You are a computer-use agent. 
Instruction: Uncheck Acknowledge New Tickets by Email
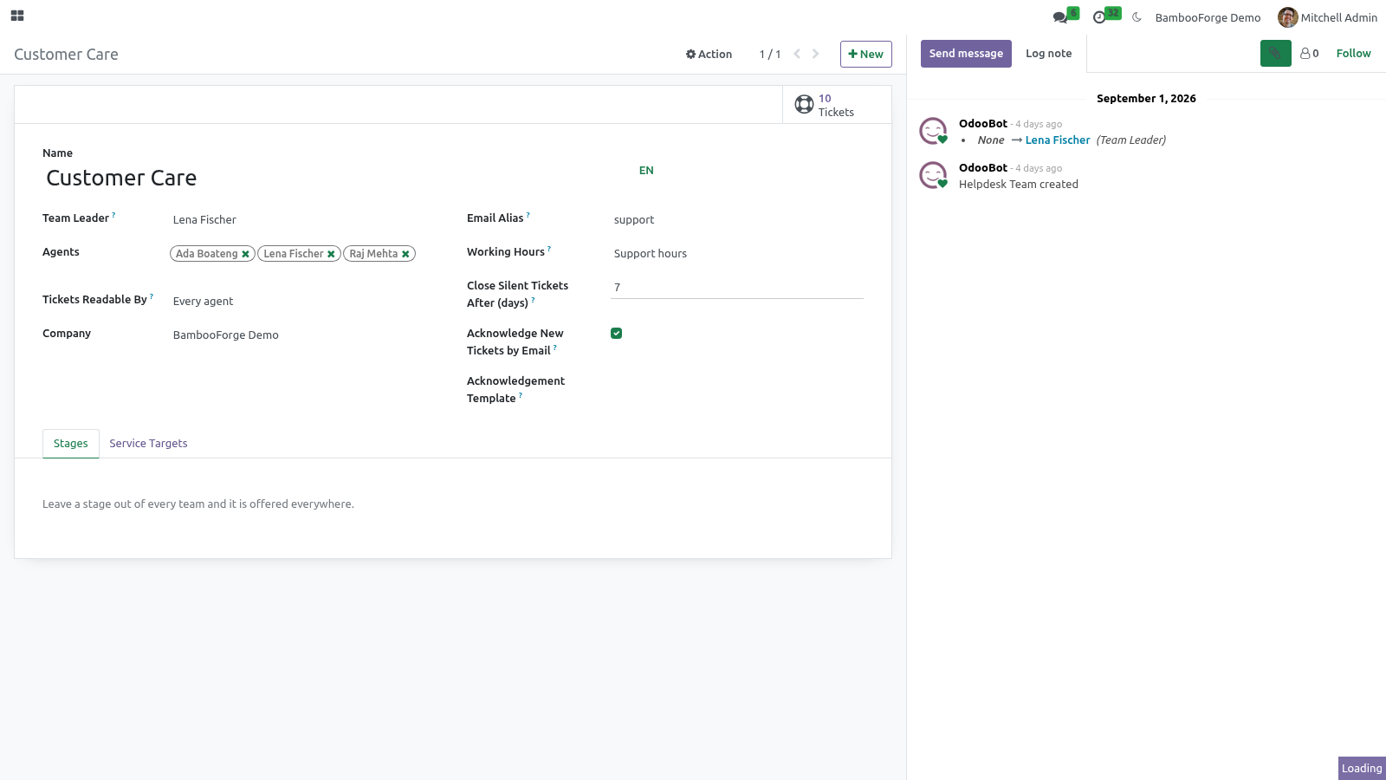[617, 334]
